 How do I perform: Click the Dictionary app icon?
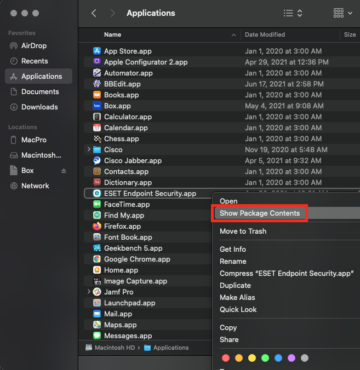(97, 182)
